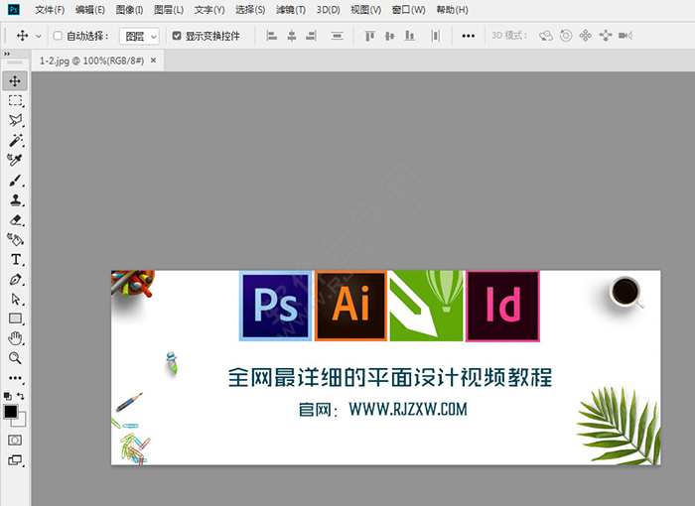Select the Eyedropper tool

(x=15, y=160)
